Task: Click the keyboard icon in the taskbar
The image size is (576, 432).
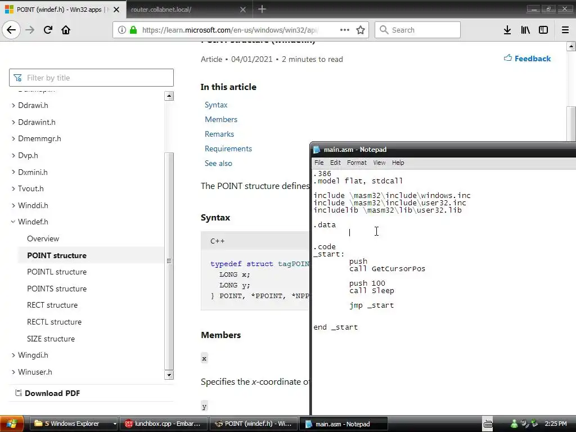Action: point(488,424)
